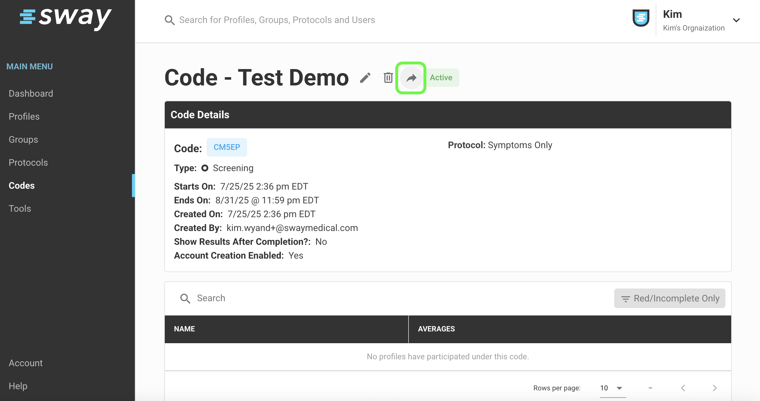
Task: Share the code using the arrow icon
Action: point(411,78)
